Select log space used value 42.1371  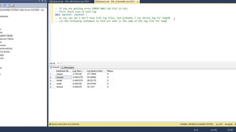pyautogui.click(x=96, y=87)
